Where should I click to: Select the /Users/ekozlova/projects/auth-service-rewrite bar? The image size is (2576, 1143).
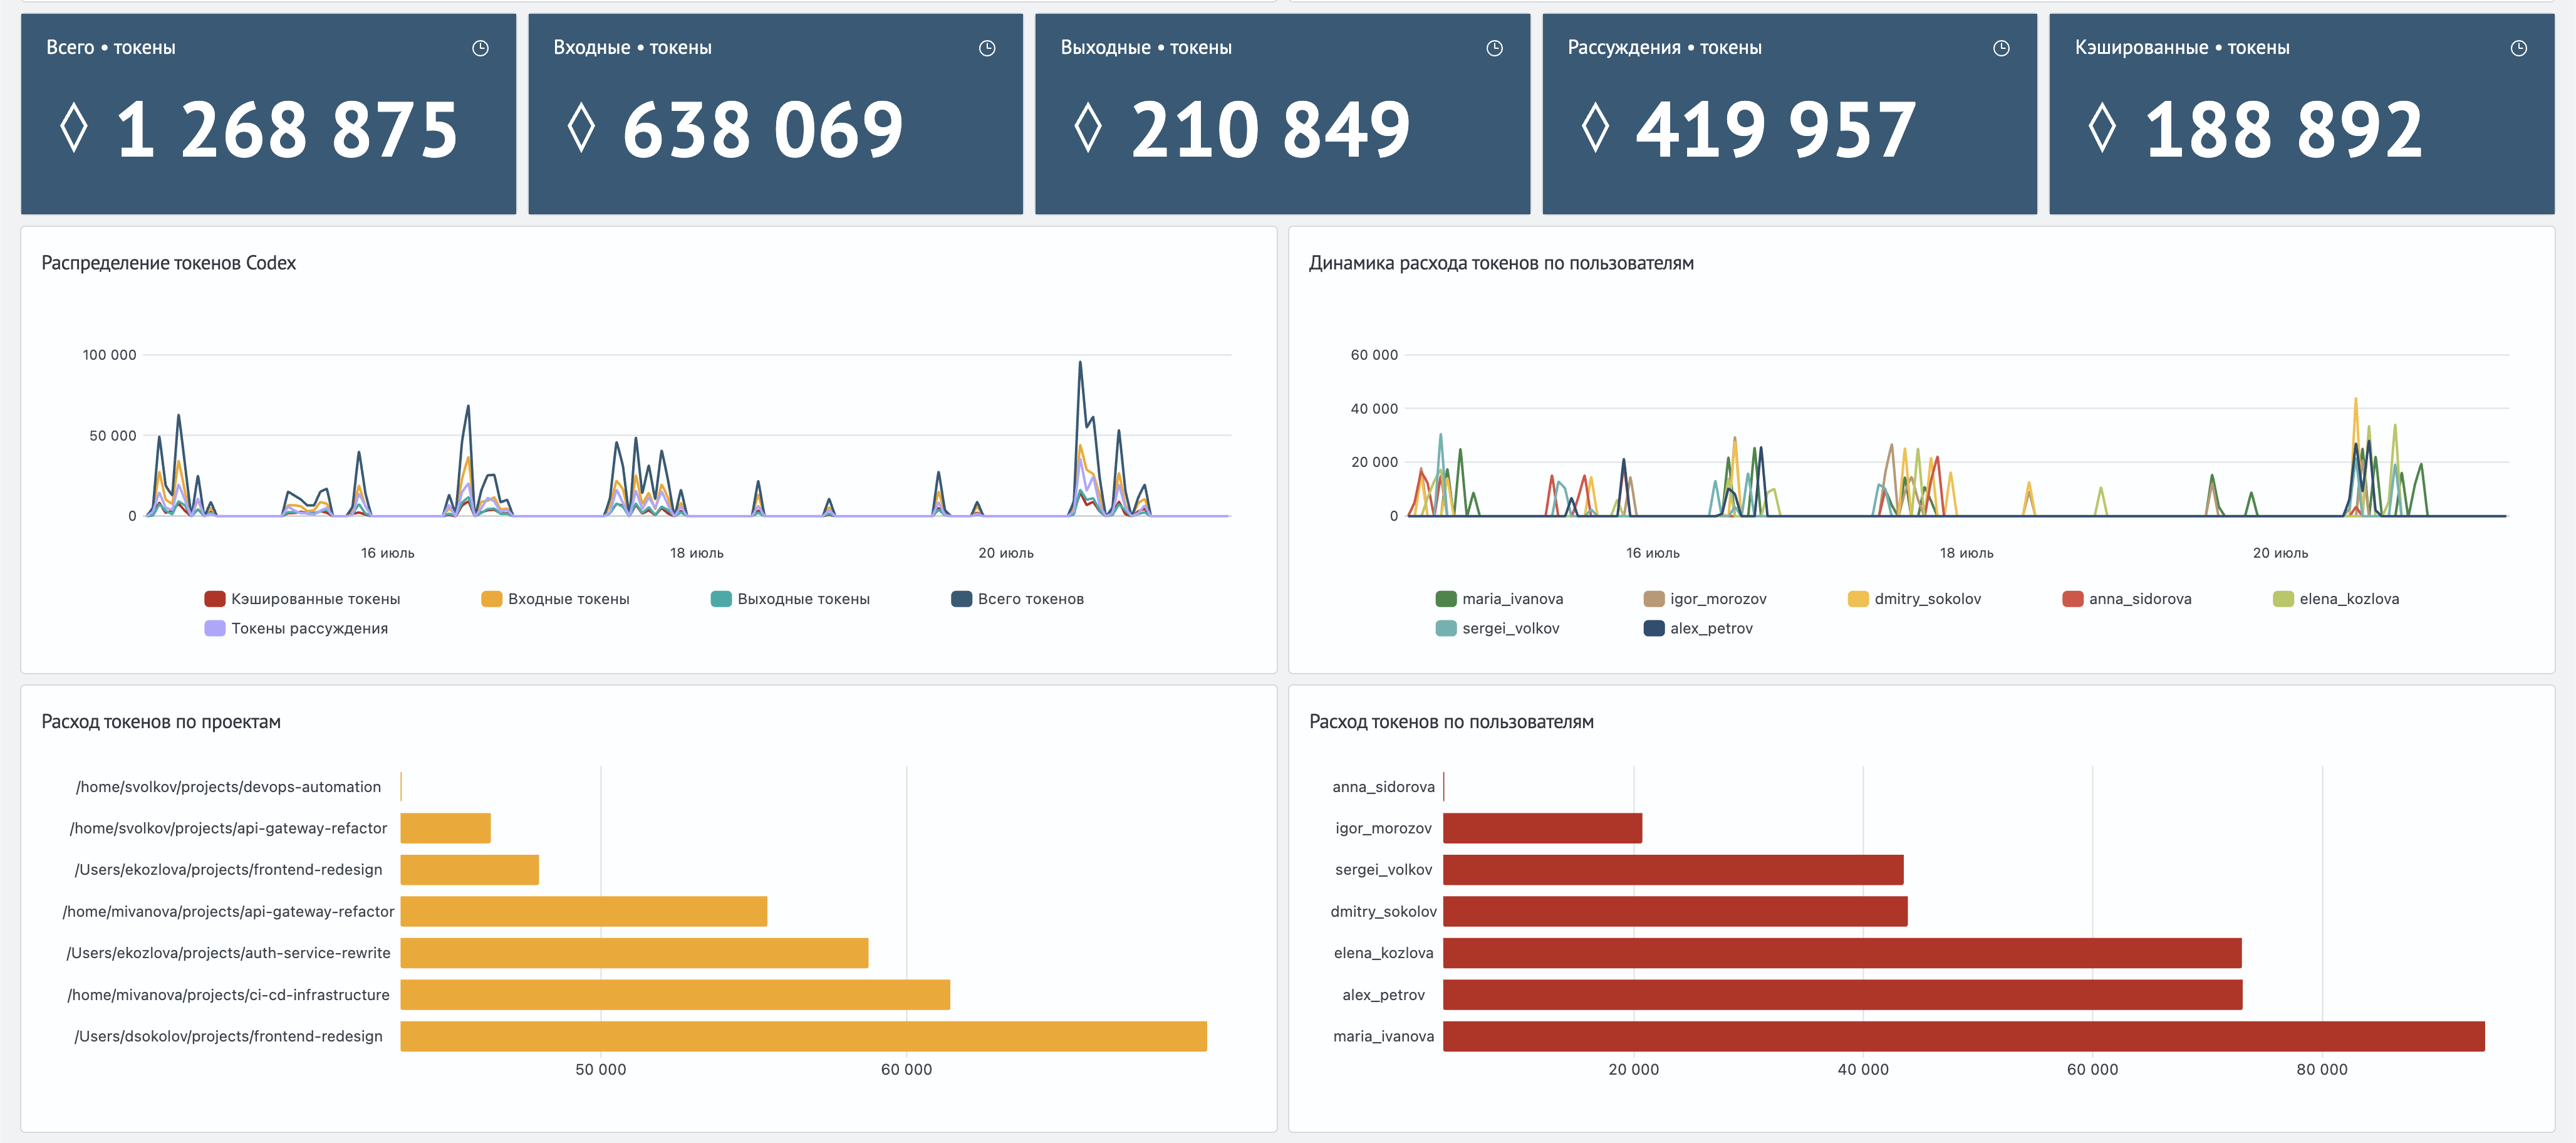coord(634,953)
